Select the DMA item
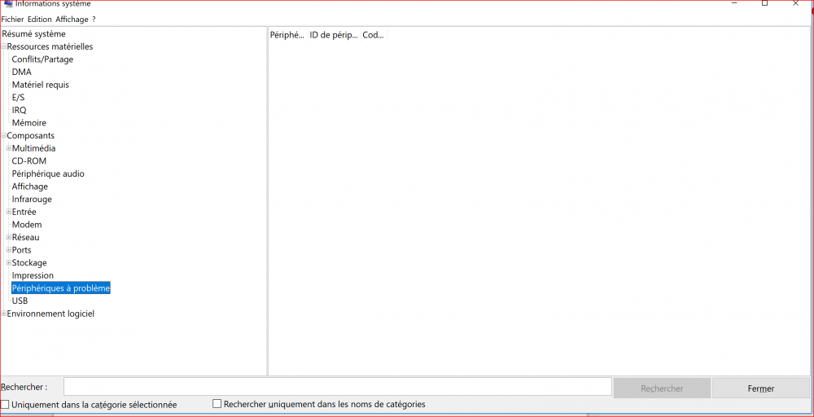Screen dimensions: 814x417 pyautogui.click(x=22, y=72)
